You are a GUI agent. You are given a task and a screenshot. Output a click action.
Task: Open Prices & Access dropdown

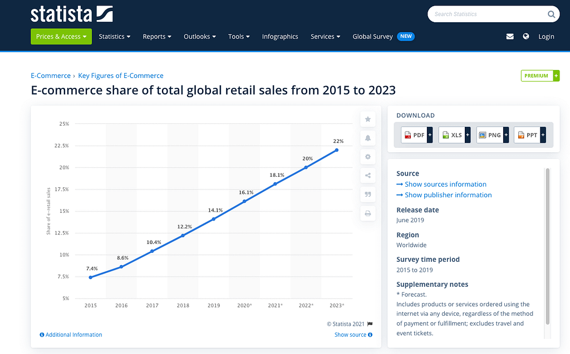coord(61,36)
